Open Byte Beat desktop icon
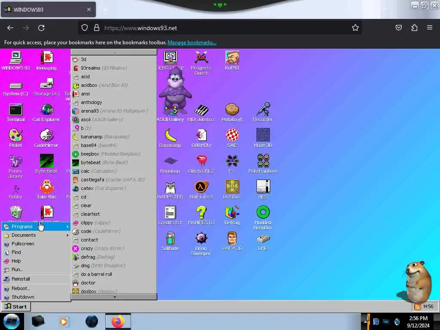Screen dimensions: 440x330 pos(46,164)
